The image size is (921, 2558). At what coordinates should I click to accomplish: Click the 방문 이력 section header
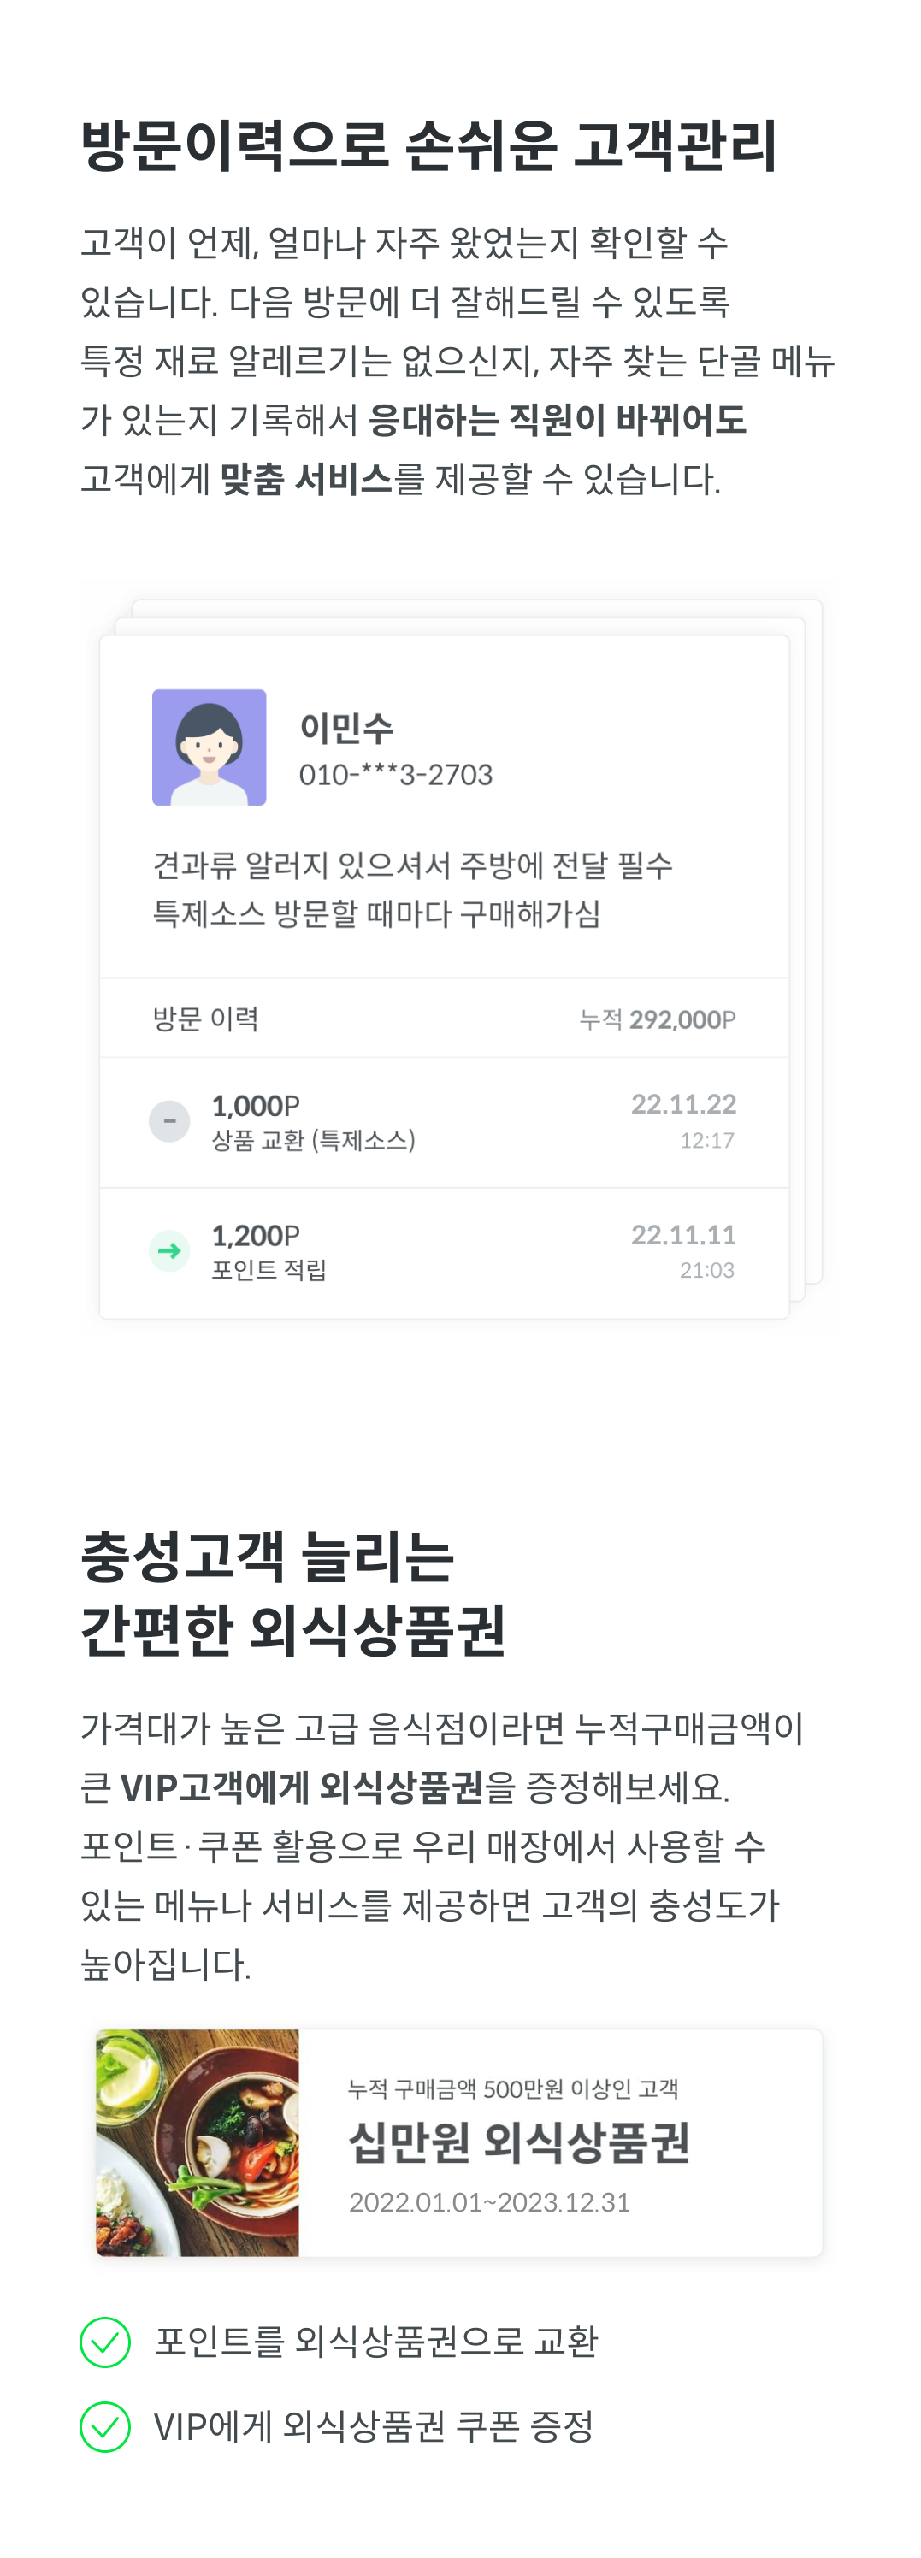(x=205, y=1019)
